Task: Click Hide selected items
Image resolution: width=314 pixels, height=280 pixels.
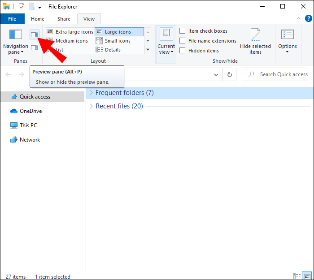Action: pos(255,41)
